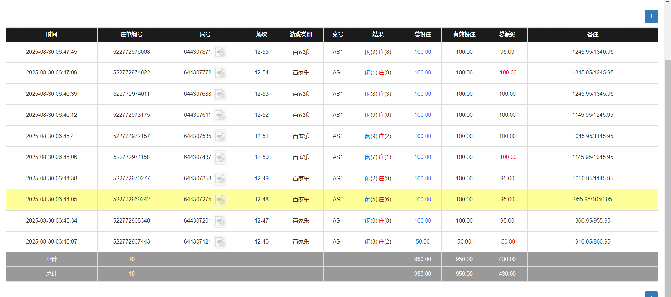This screenshot has height=297, width=671.
Task: Click the 总派彩 column header
Action: 507,35
